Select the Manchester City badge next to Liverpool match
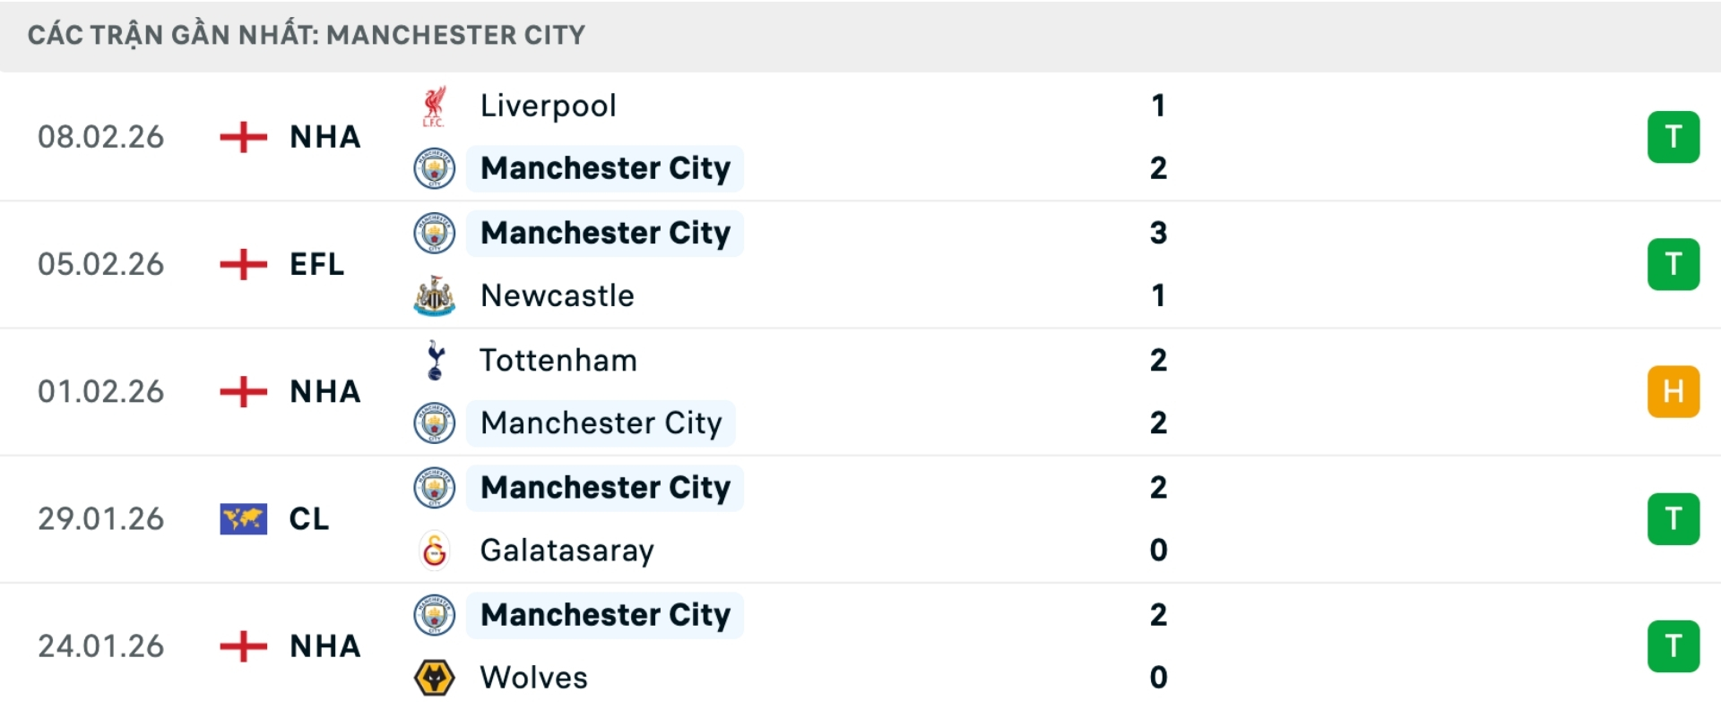The height and width of the screenshot is (709, 1721). (433, 168)
